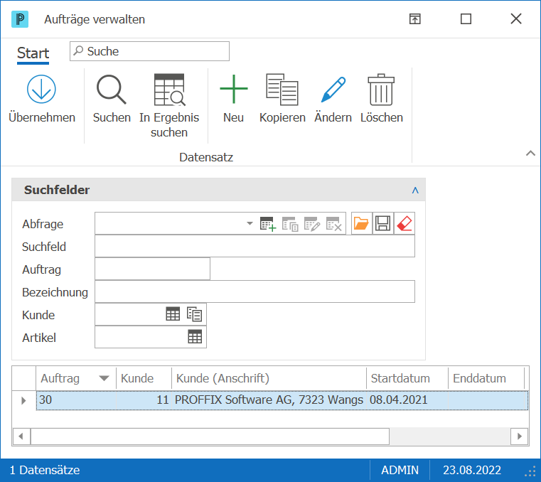Screen dimensions: 541x482
Task: Delete query icon in Abfrage row
Action: [333, 224]
